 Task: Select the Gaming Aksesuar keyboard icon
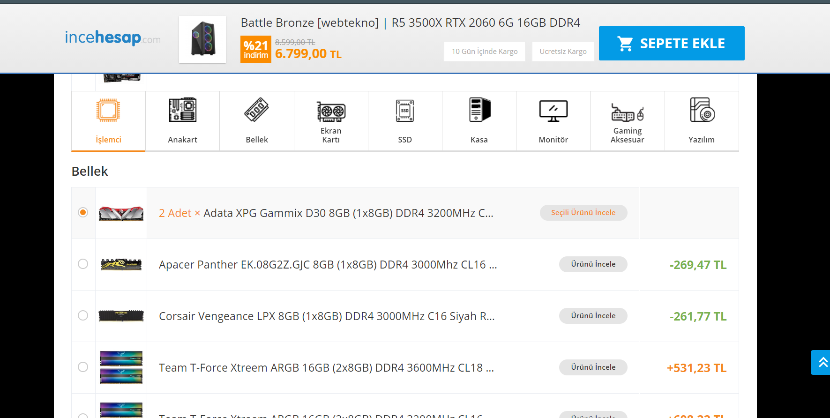pyautogui.click(x=628, y=112)
